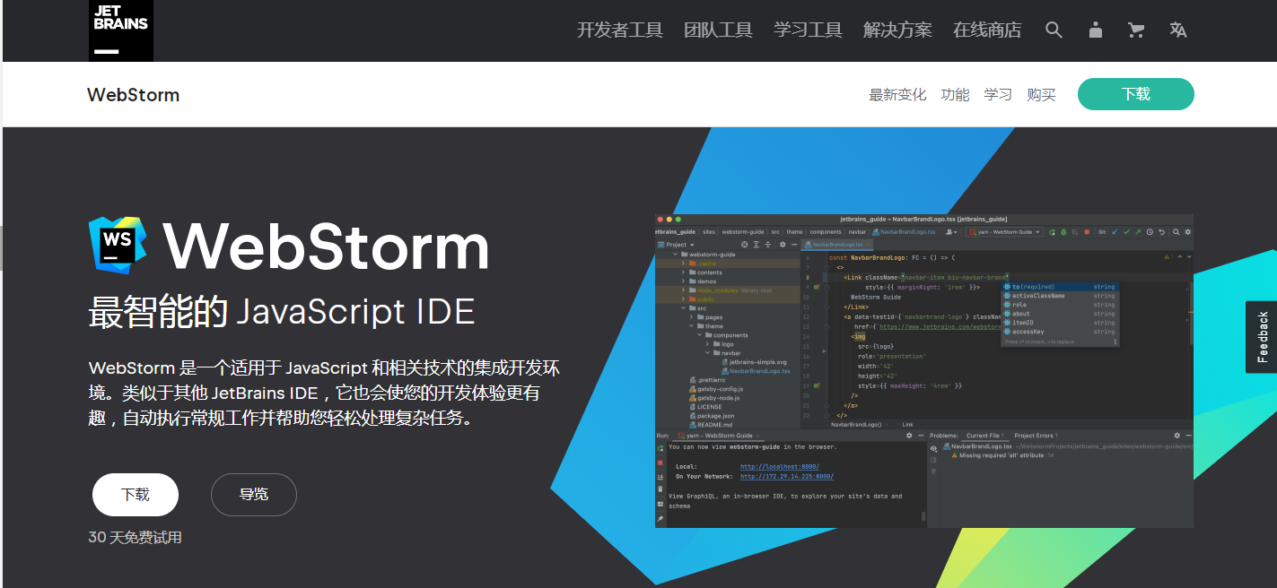Viewport: 1277px width, 588px height.
Task: Click the WebStorm title in the sub-navigation bar
Action: tap(133, 95)
